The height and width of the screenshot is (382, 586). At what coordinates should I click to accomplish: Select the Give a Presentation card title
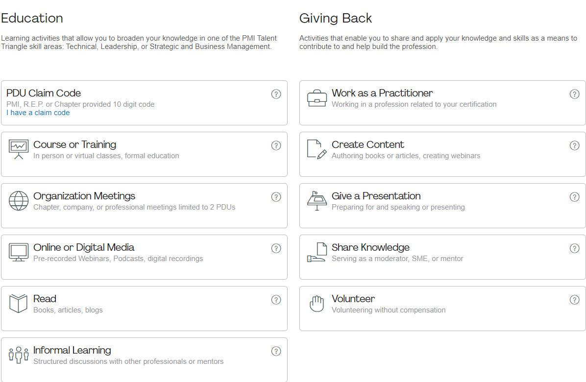point(376,196)
